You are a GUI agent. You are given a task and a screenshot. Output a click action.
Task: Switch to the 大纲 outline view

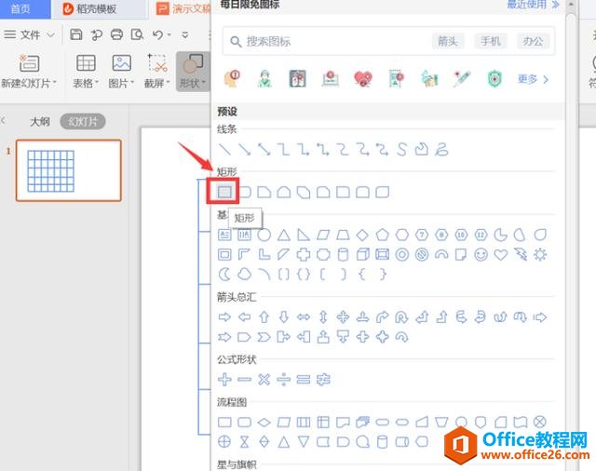(40, 122)
